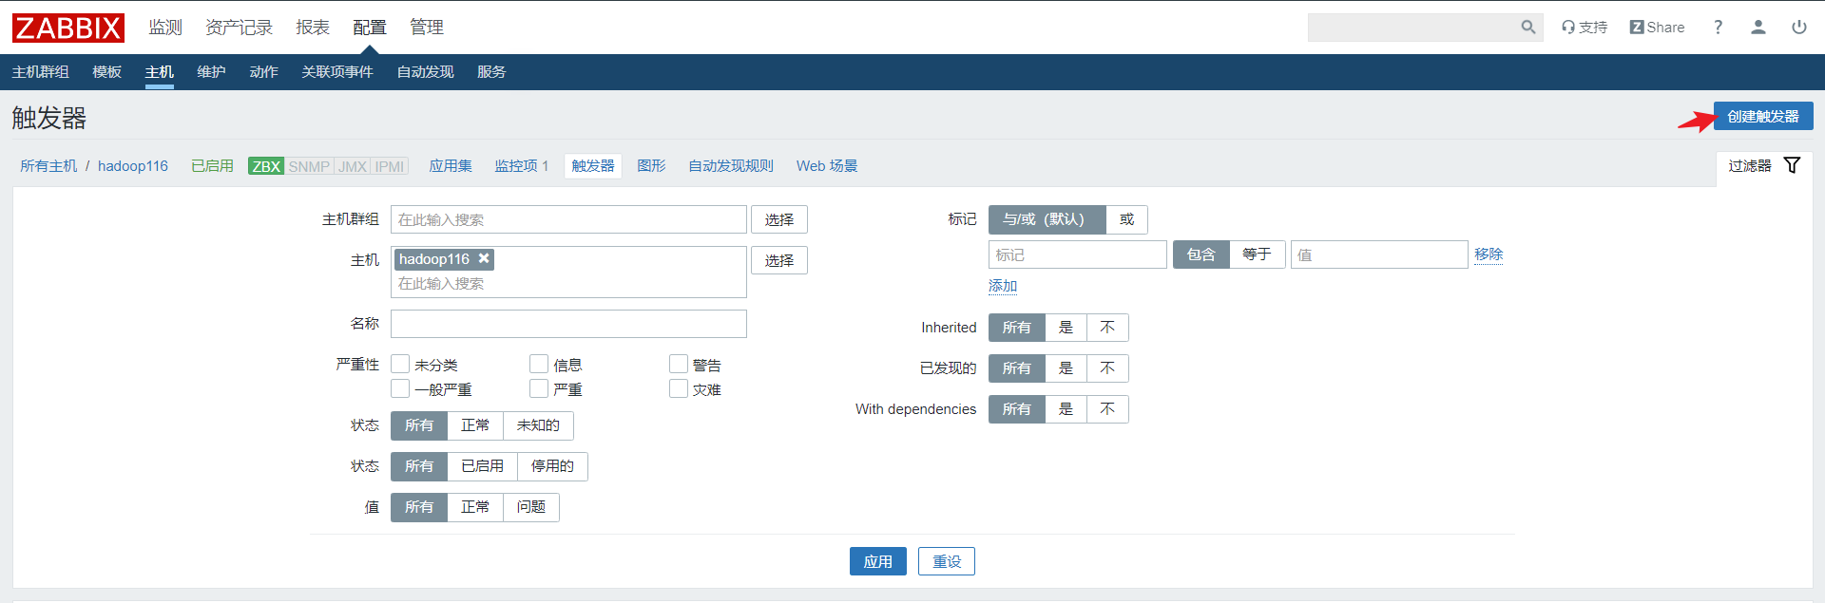1825x603 pixels.
Task: Select 包含 tag operator
Action: tap(1201, 254)
